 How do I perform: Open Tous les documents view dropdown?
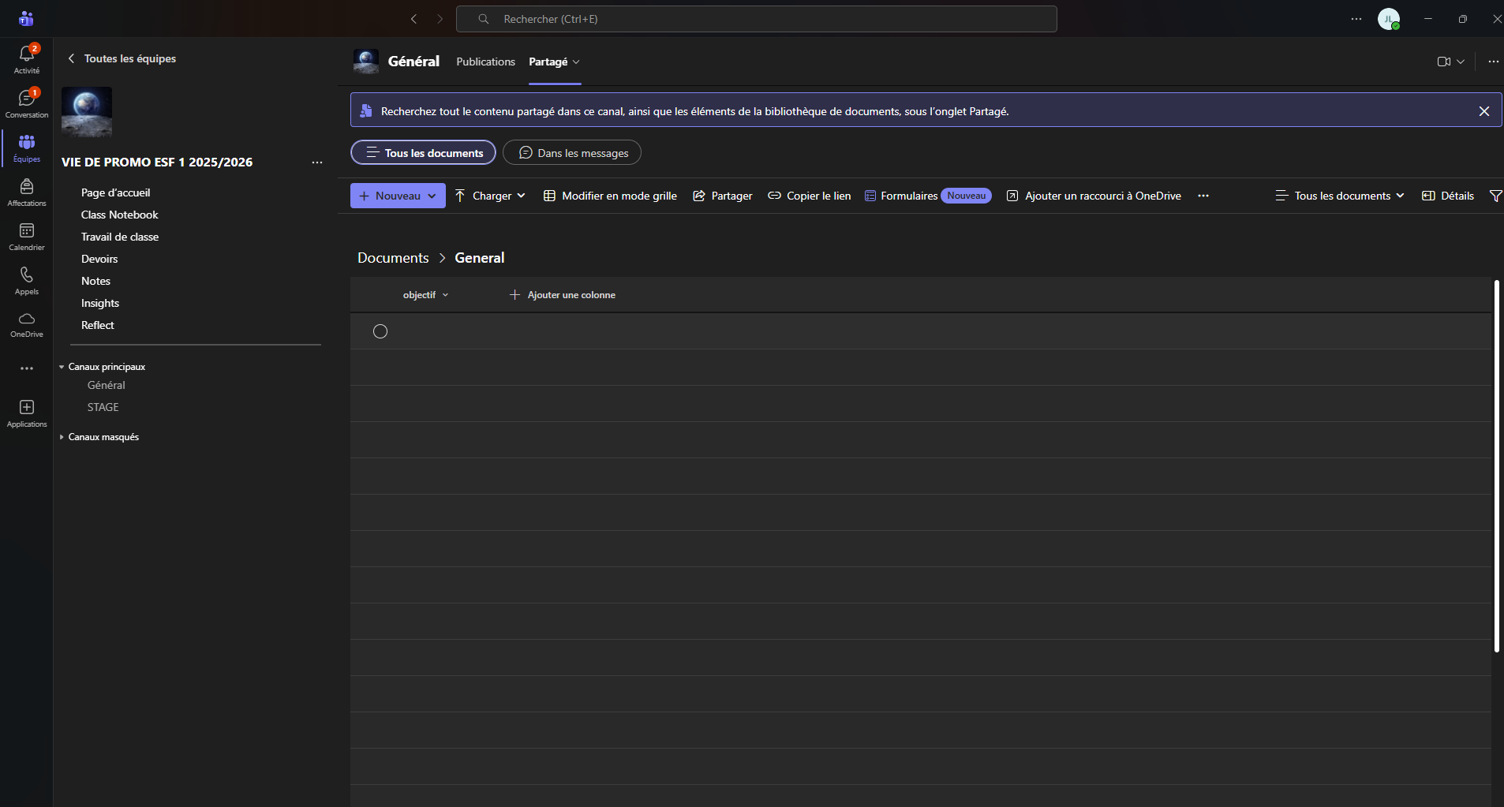pyautogui.click(x=1340, y=196)
